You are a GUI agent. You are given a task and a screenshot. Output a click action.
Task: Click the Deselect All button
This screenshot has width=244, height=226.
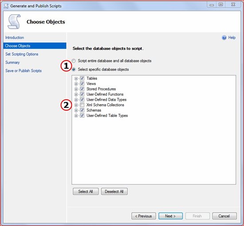114,191
